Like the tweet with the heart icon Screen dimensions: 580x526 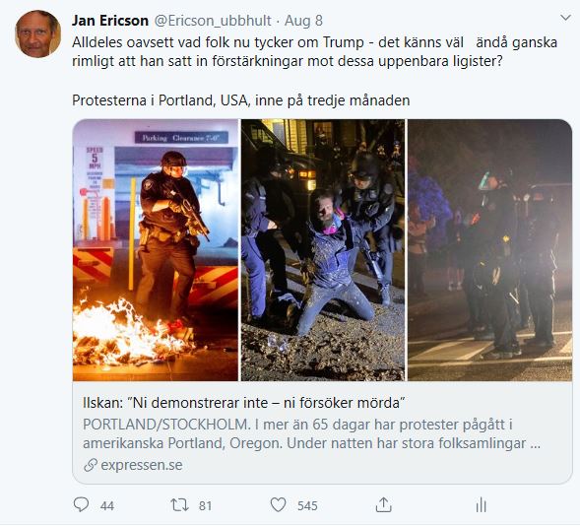click(x=278, y=505)
